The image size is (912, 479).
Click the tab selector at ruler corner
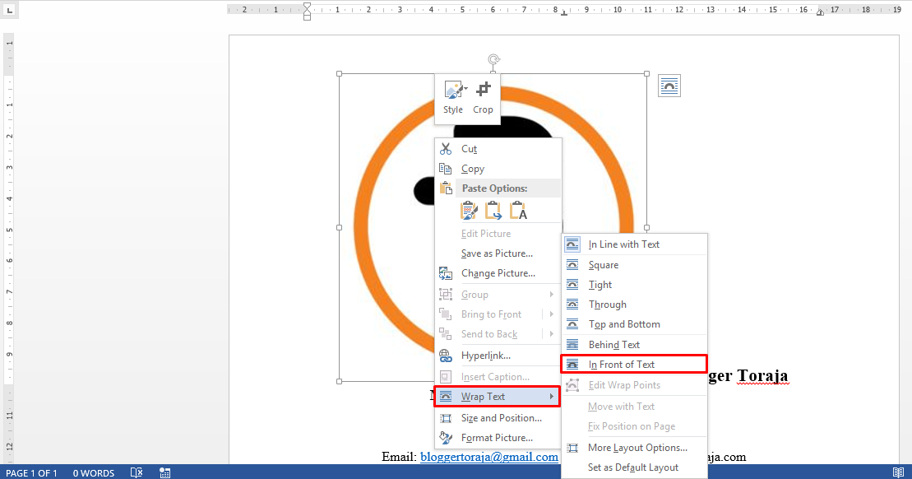(9, 10)
